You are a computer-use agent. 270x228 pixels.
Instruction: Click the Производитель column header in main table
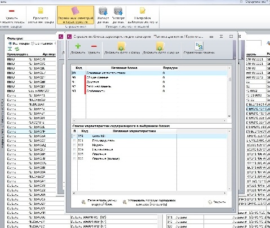(17, 54)
